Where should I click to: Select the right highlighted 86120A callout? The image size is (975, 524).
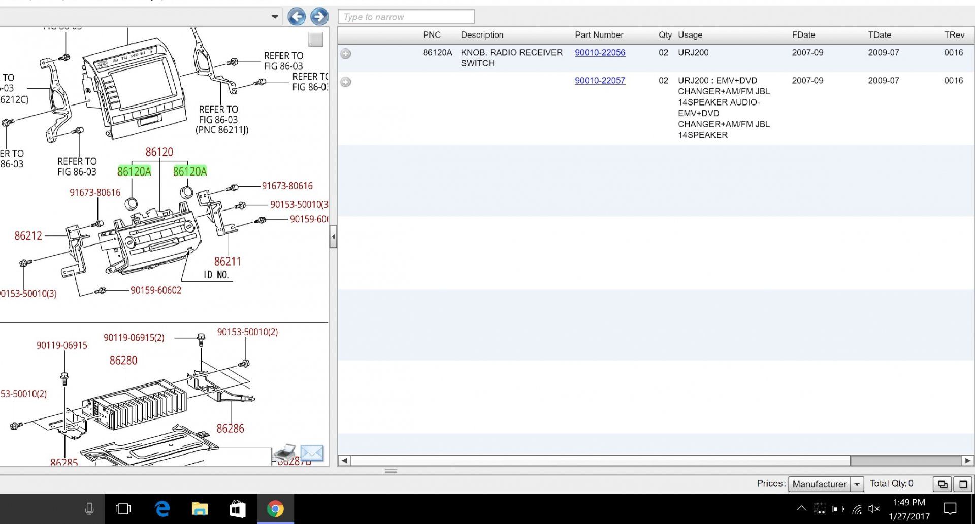point(190,171)
